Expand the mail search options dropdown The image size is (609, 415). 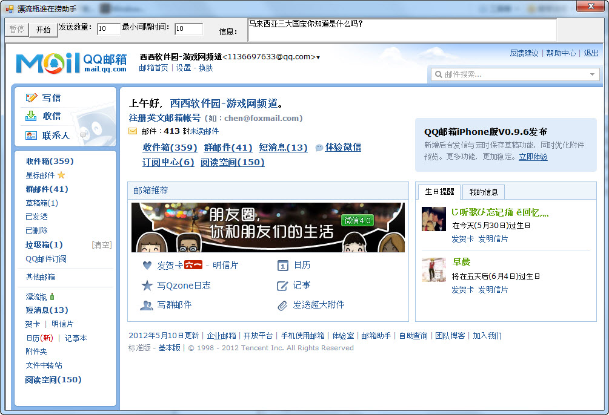pos(592,74)
